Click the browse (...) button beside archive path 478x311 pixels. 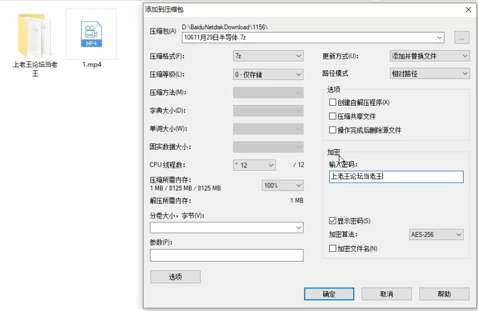tap(461, 38)
